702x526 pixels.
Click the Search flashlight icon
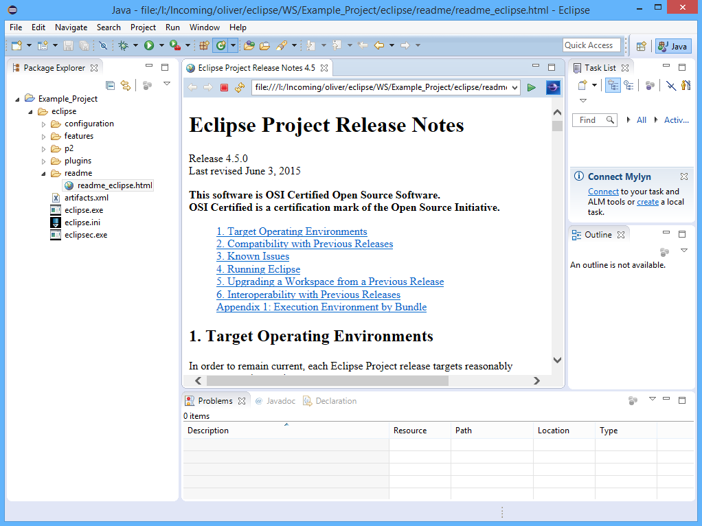[282, 45]
